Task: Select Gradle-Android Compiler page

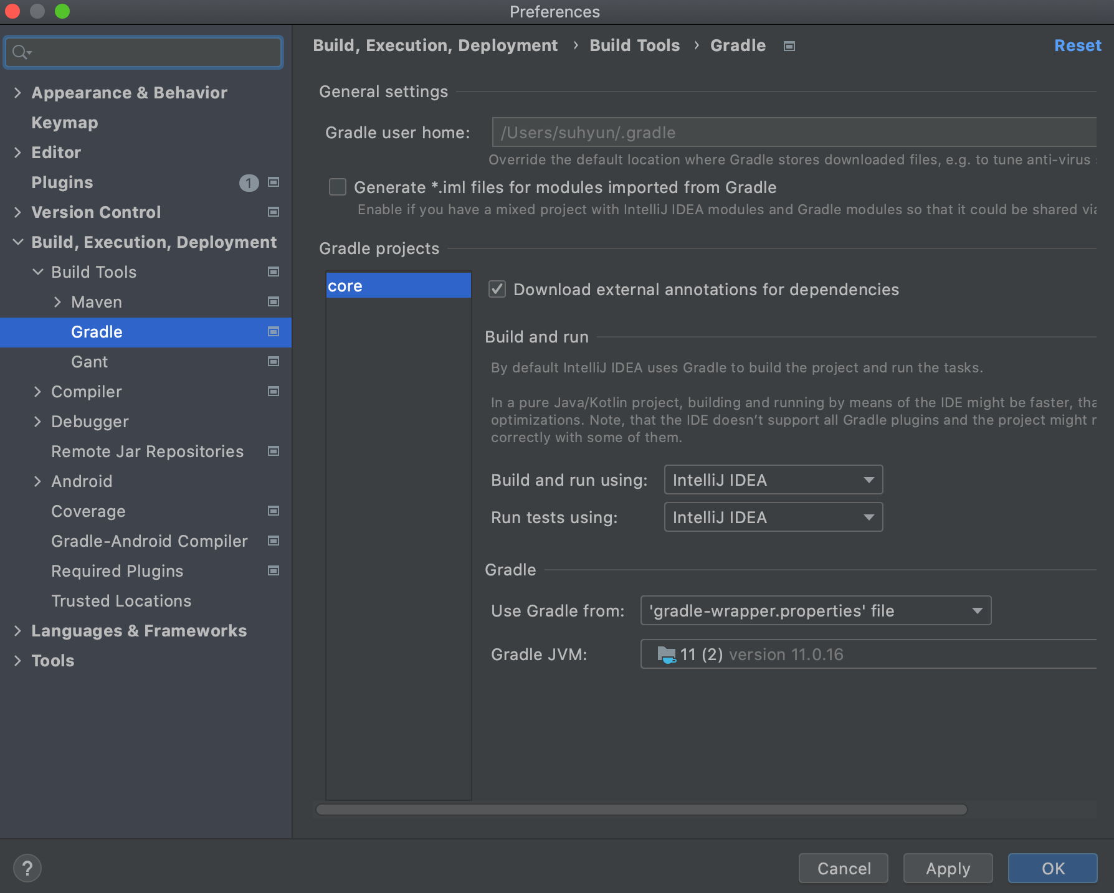Action: coord(150,541)
